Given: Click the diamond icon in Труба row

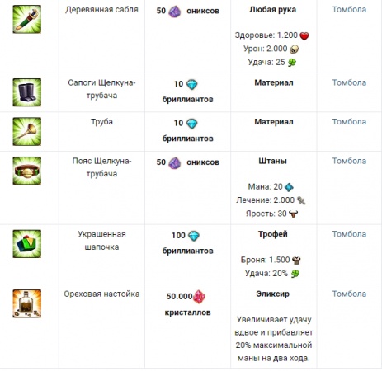Looking at the screenshot, I should 192,124.
